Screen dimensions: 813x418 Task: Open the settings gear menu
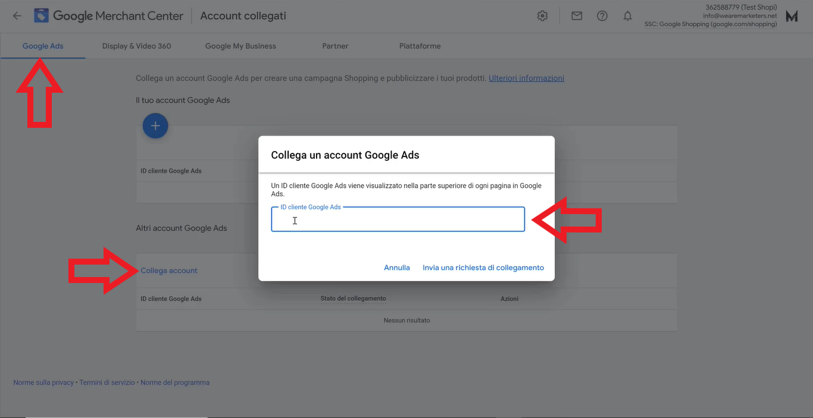pyautogui.click(x=542, y=16)
